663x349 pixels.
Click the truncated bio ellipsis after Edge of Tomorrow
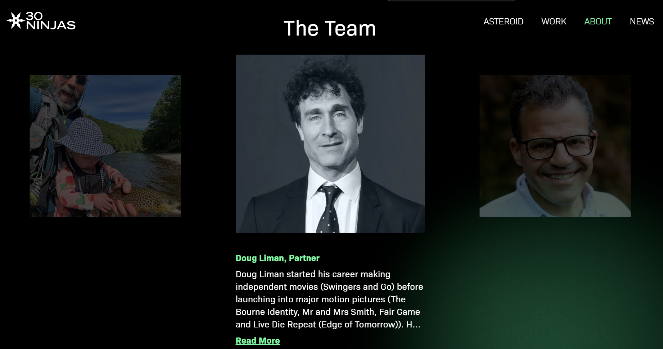tap(416, 325)
